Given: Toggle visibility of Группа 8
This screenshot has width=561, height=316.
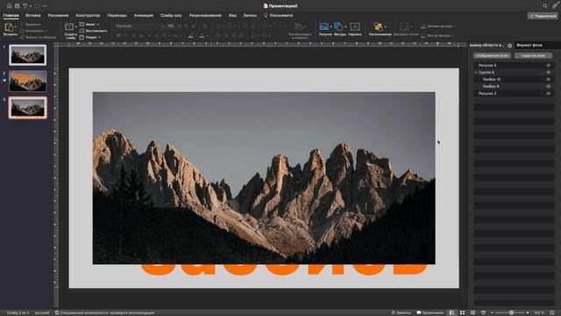Looking at the screenshot, I should 548,72.
